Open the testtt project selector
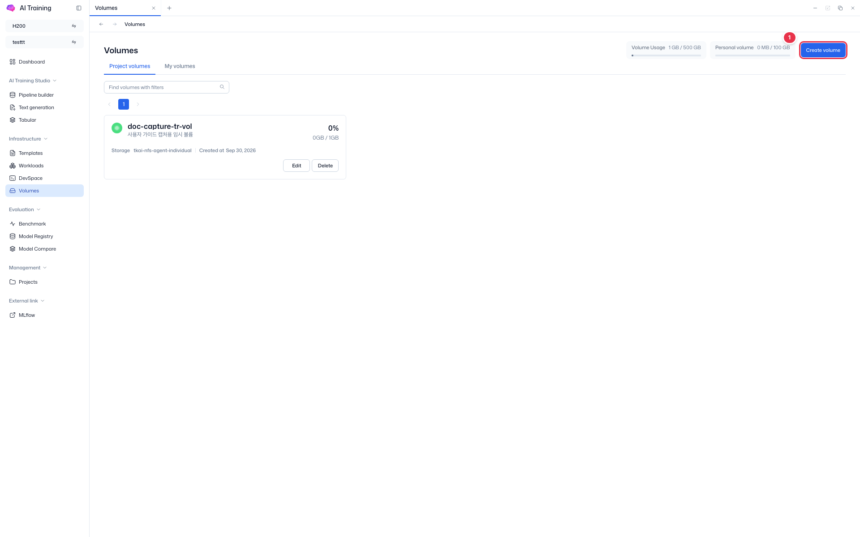The height and width of the screenshot is (537, 860). [x=44, y=42]
